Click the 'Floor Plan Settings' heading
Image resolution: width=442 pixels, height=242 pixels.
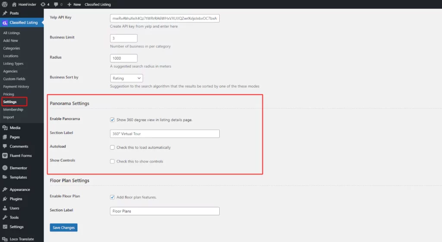[x=69, y=181]
